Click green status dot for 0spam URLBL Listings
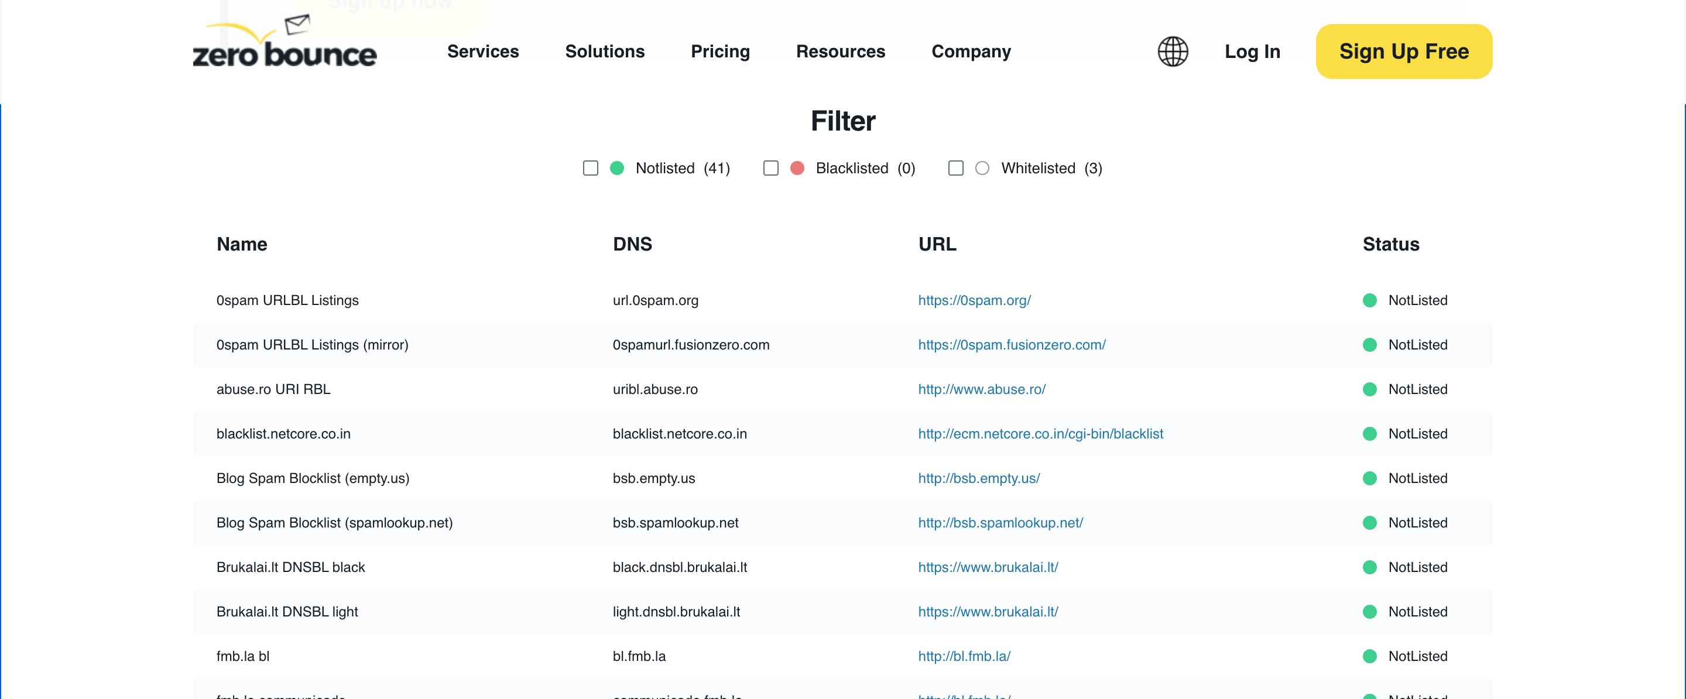 [x=1369, y=300]
